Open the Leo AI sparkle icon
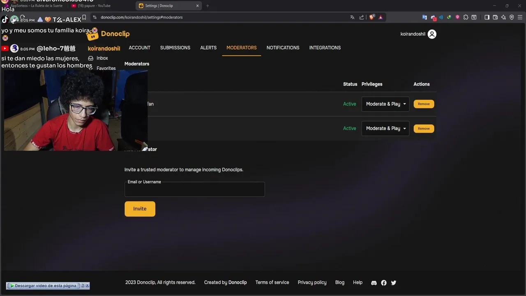Screen dimensions: 526x296 pos(503,17)
